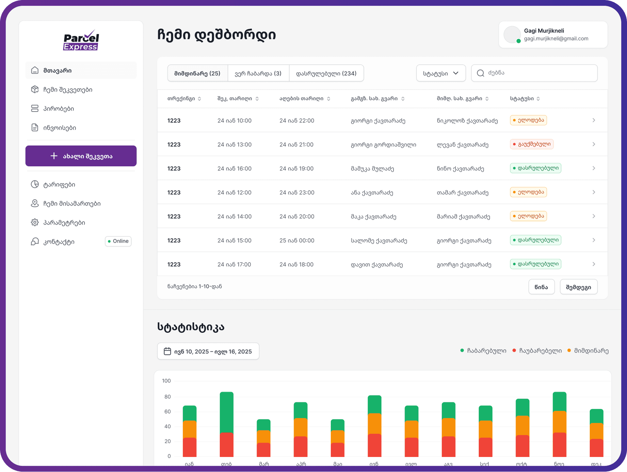
Task: Click the home icon beside მთავარი
Action: point(35,70)
